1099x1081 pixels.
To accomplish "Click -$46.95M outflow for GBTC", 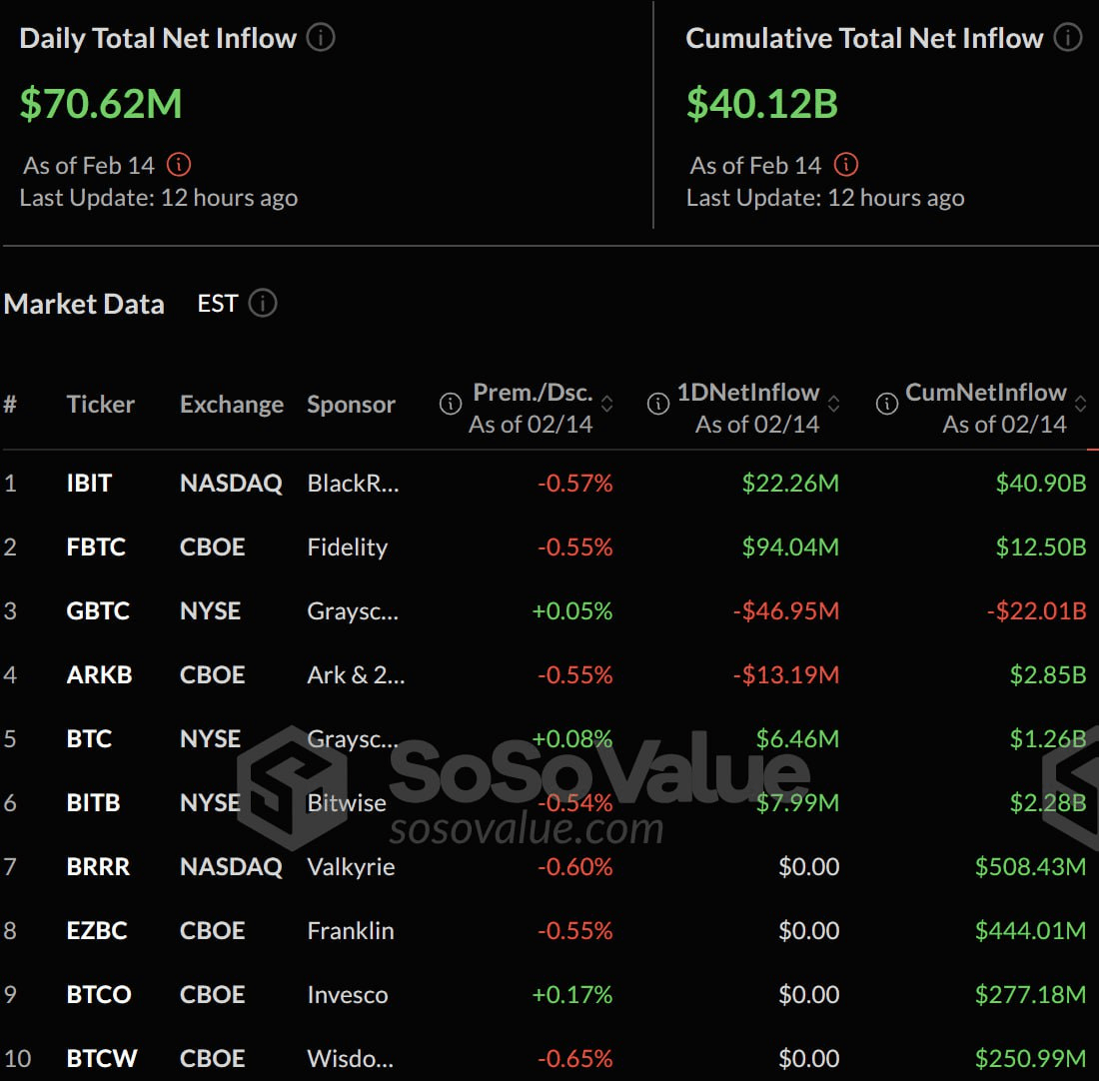I will [785, 610].
